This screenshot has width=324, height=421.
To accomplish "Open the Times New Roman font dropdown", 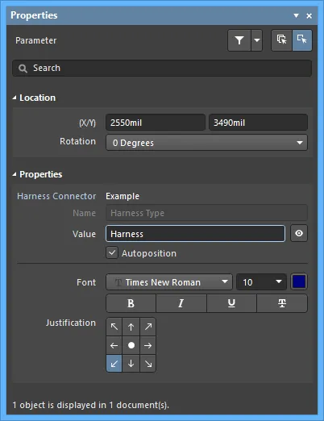I will coord(169,281).
